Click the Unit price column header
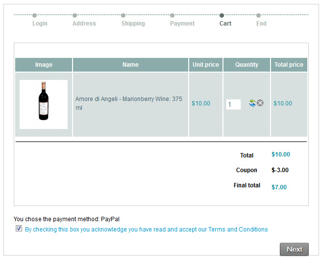321x257 pixels. click(206, 65)
